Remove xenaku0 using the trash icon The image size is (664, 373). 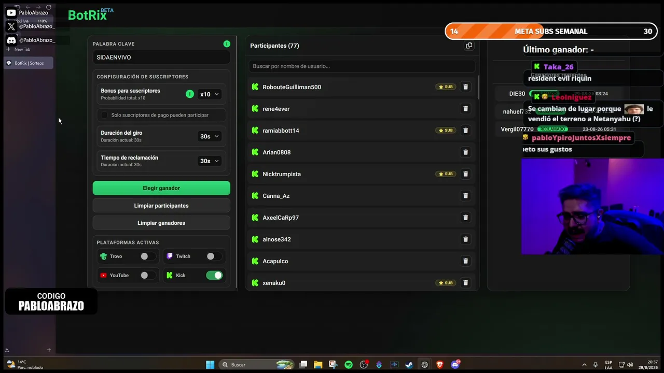(x=465, y=283)
